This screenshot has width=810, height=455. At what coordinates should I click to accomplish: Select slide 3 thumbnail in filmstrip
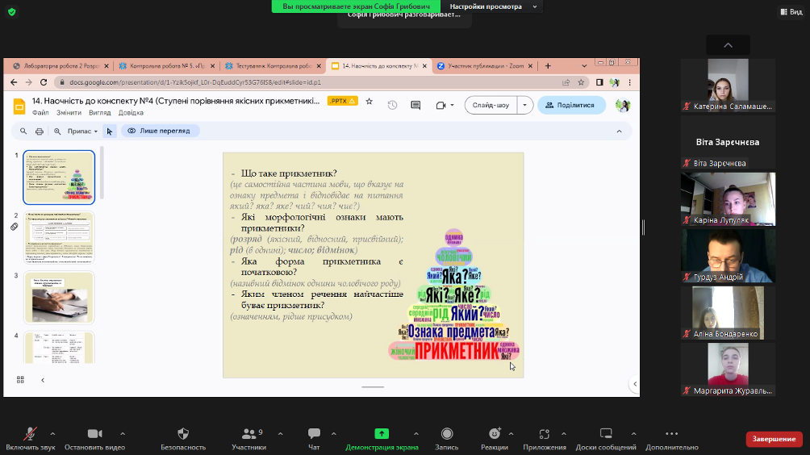click(x=59, y=297)
